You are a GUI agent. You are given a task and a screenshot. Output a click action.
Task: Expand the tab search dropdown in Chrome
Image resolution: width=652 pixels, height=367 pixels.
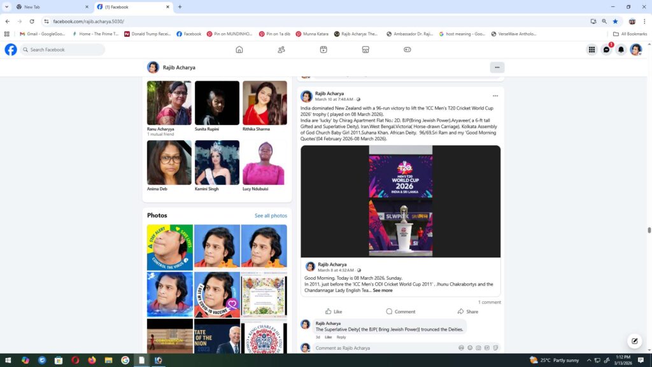point(7,7)
